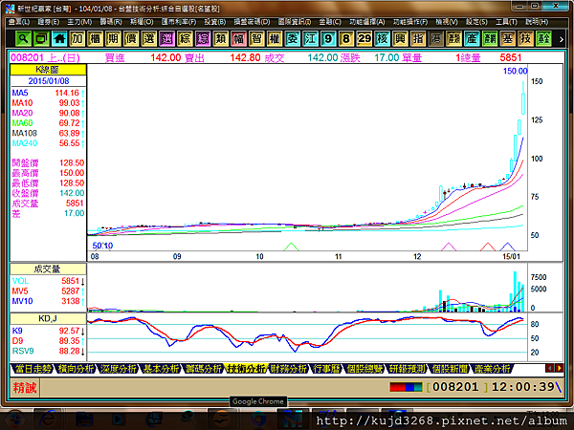Click the cyan 產 toolbar button
Image resolution: width=574 pixels, height=430 pixels.
(472, 38)
